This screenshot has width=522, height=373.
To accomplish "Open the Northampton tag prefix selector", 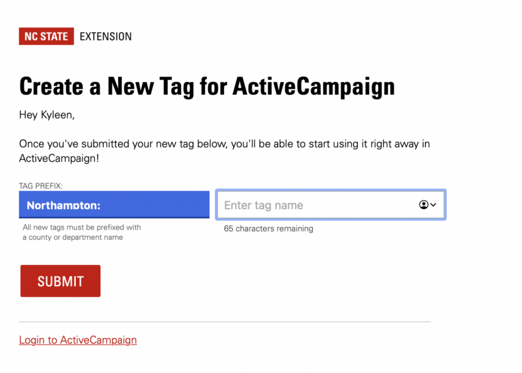I will (x=114, y=205).
